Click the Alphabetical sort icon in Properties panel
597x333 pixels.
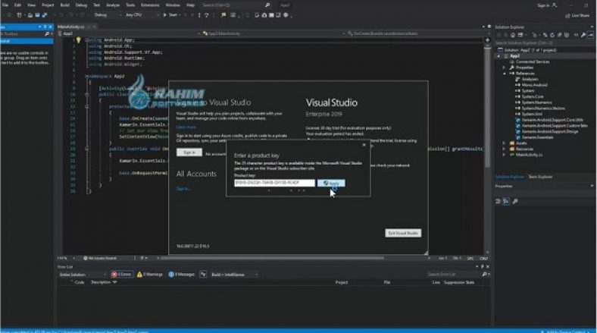(x=506, y=201)
